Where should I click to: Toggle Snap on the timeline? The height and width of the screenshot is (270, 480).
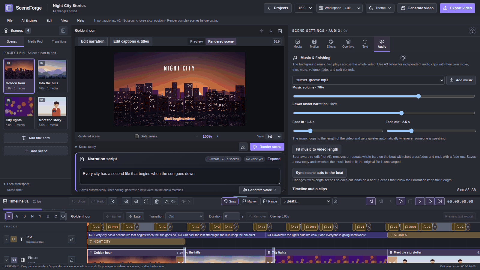pyautogui.click(x=230, y=201)
